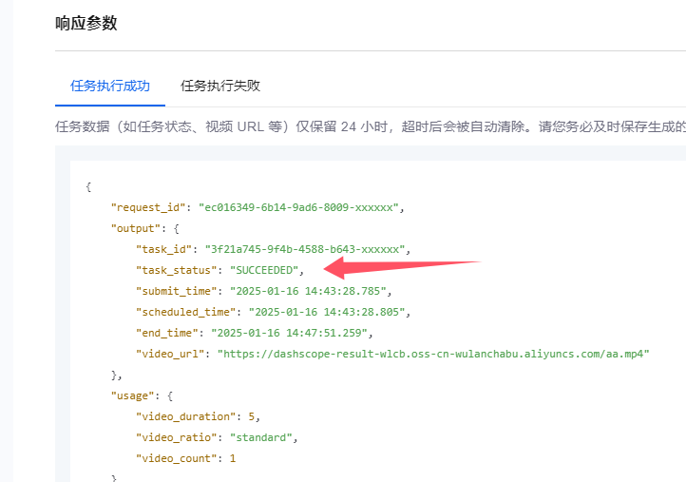Click the "SUCCEEDED" status value
686x482 pixels.
click(x=265, y=270)
